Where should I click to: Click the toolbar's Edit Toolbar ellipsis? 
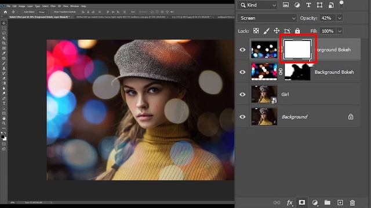click(x=4, y=128)
